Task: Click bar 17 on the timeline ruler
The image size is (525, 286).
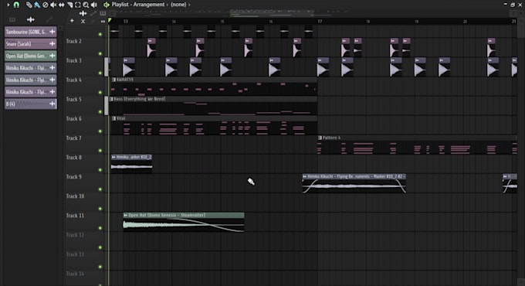Action: click(320, 22)
